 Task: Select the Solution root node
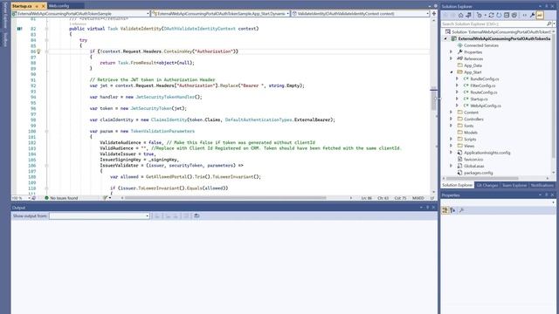point(498,31)
